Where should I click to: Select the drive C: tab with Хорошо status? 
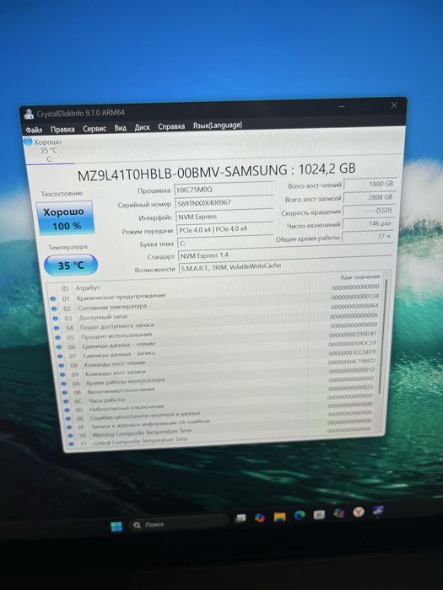(x=47, y=151)
